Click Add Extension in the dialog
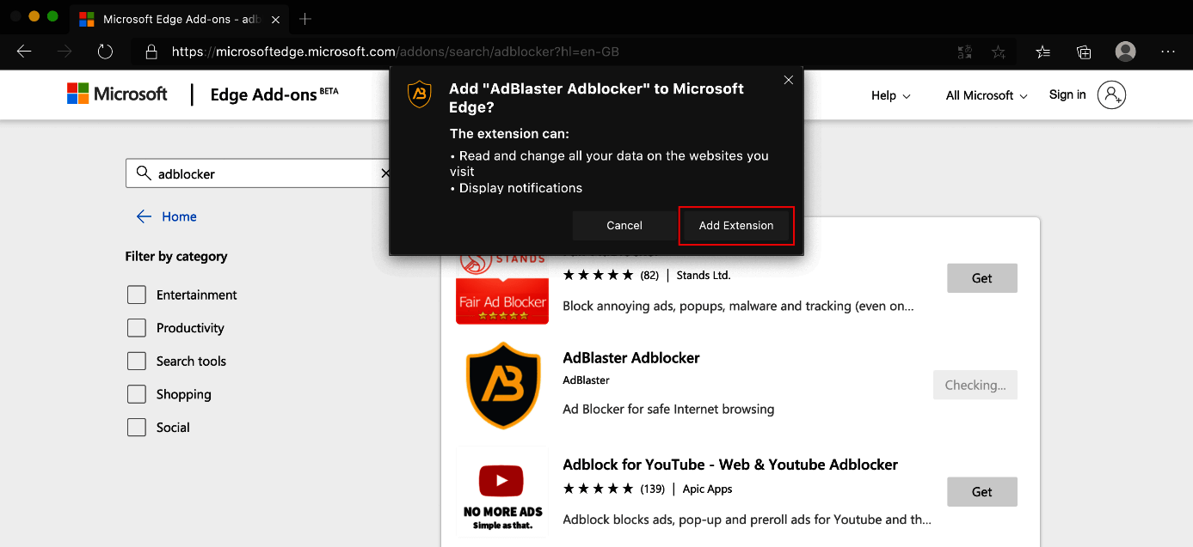This screenshot has height=547, width=1193. (736, 226)
